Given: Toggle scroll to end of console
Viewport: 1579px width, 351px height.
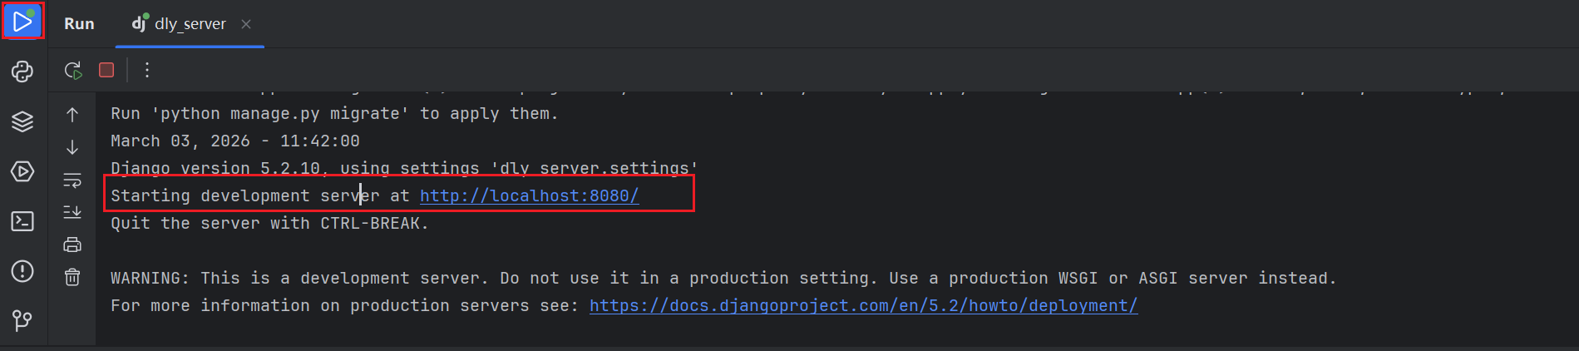Looking at the screenshot, I should pos(72,212).
